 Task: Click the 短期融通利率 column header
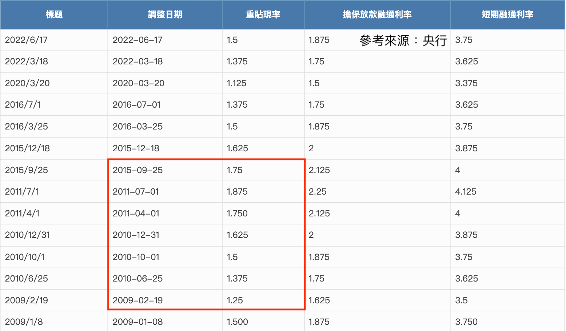tap(507, 15)
